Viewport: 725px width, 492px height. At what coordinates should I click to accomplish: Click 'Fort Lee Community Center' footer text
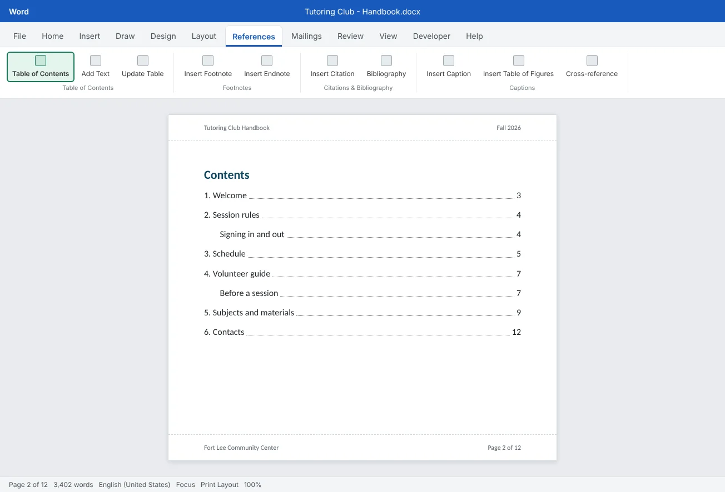pyautogui.click(x=241, y=448)
